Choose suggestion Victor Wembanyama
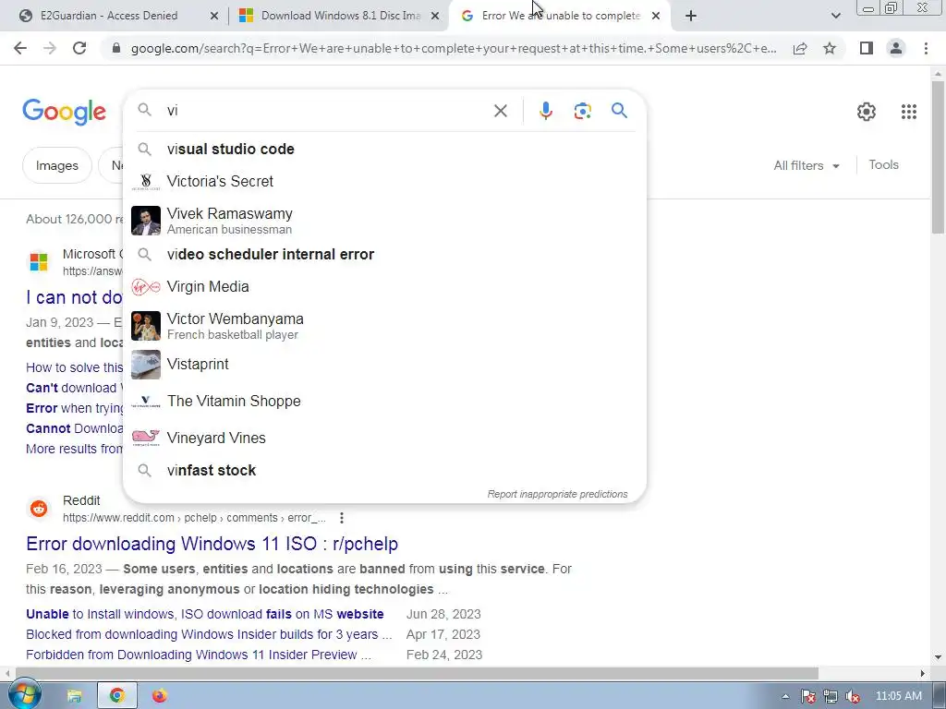The height and width of the screenshot is (709, 946). click(384, 326)
